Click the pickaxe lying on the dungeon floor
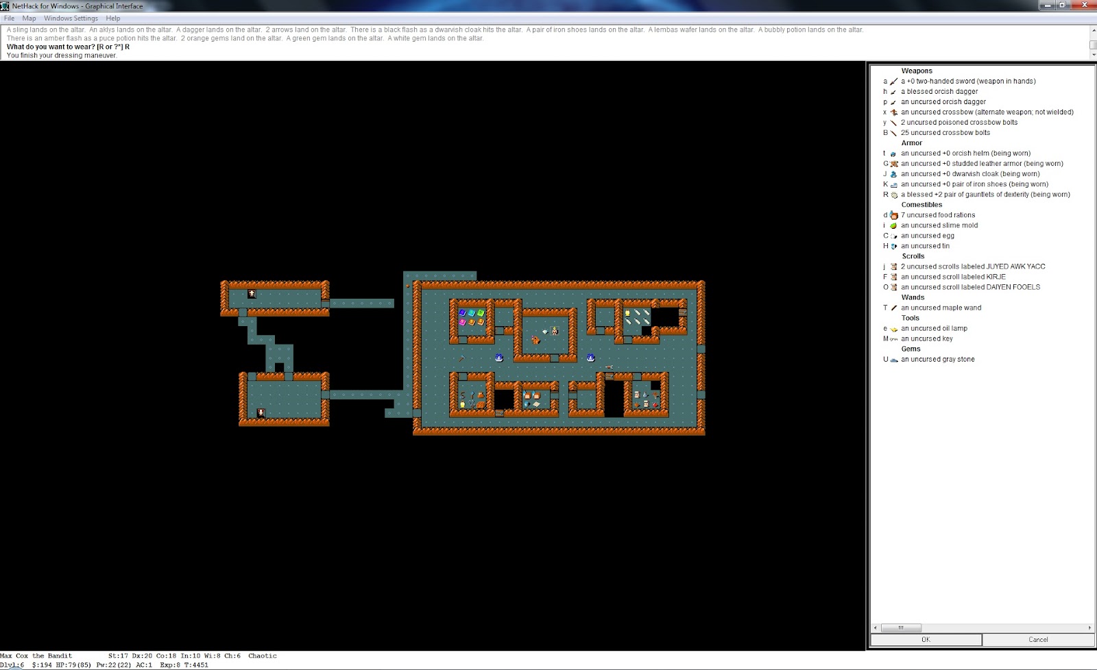This screenshot has height=670, width=1097. click(462, 358)
